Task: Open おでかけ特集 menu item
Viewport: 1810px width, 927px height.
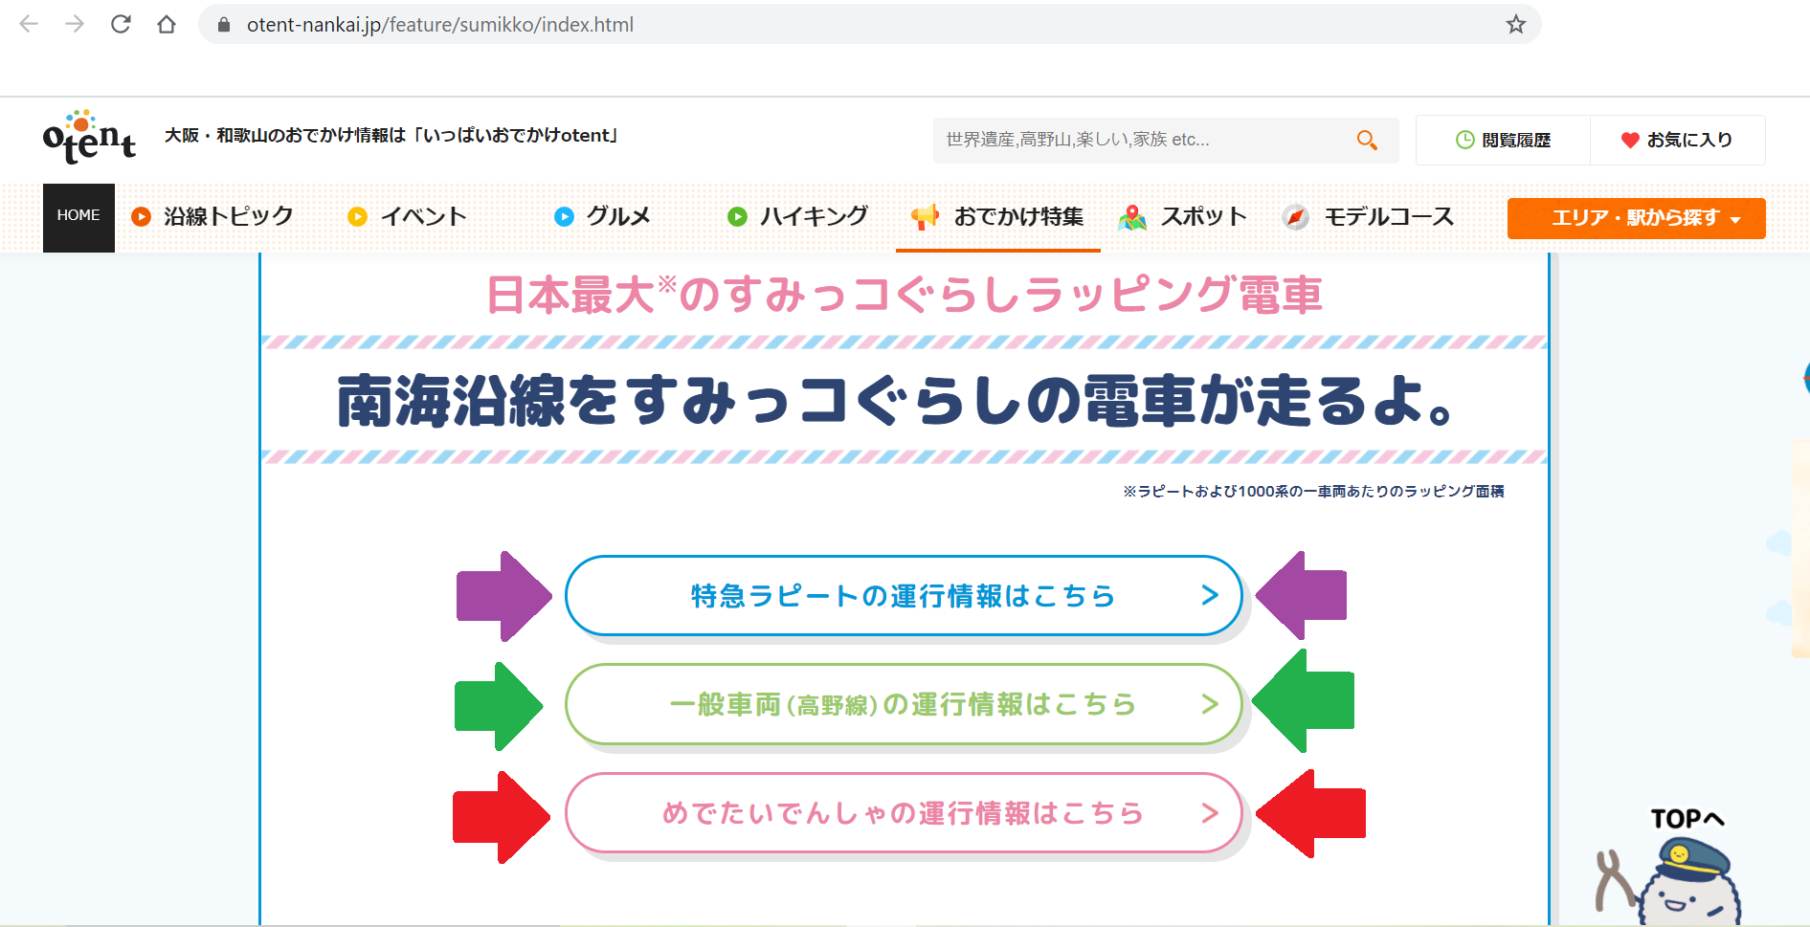Action: point(997,216)
